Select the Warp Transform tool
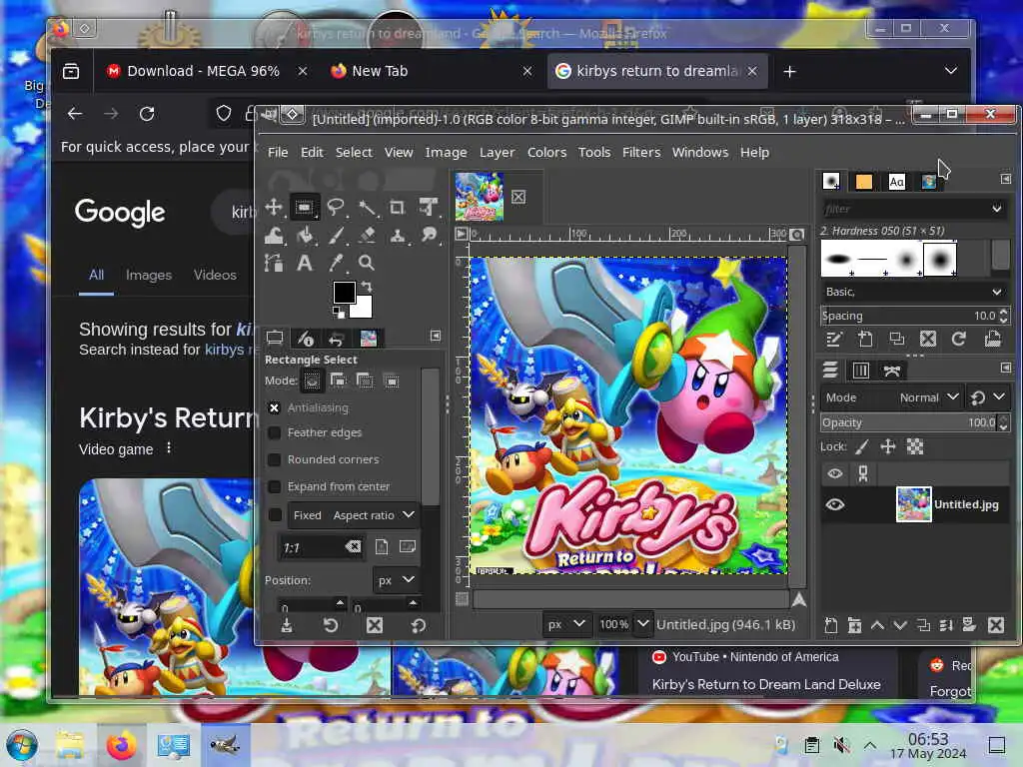1023x767 pixels. pyautogui.click(x=274, y=236)
